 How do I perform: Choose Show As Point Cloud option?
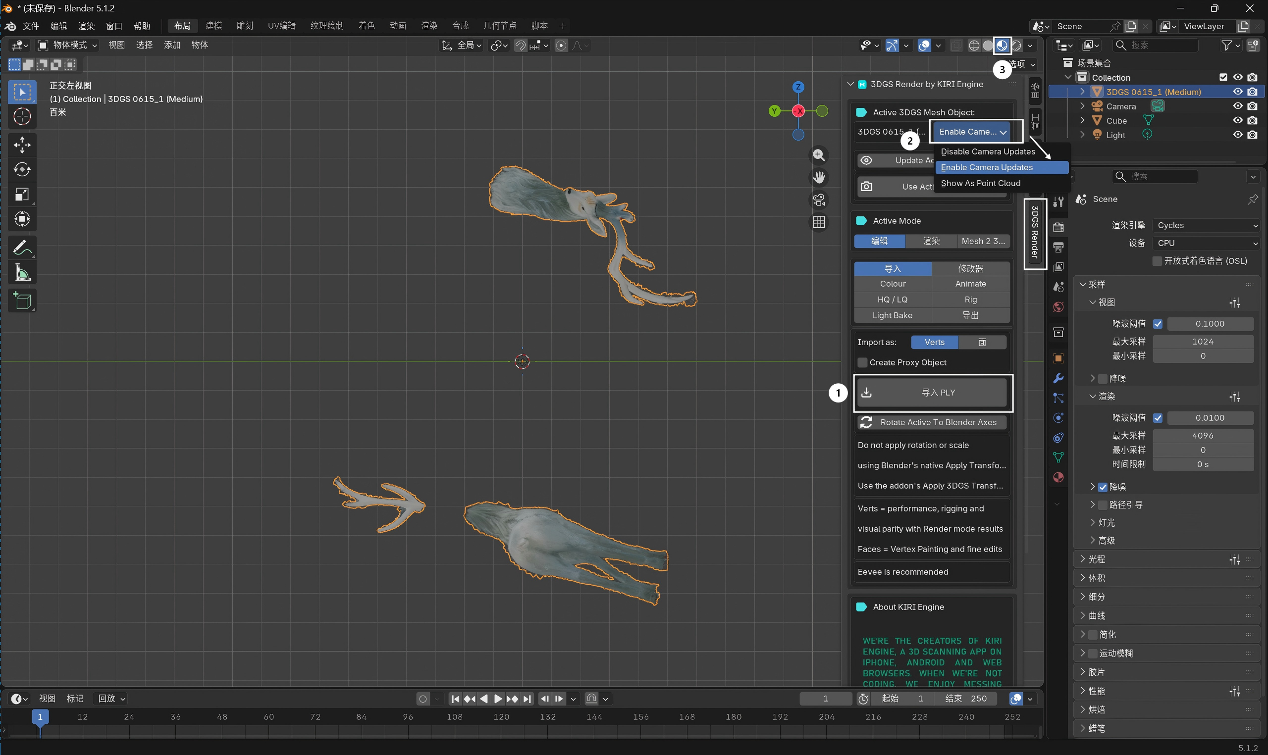click(1002, 183)
